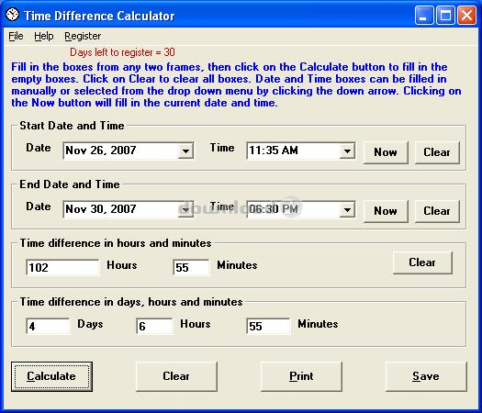Screen dimensions: 482x413
Task: Open the Help menu
Action: tap(44, 37)
